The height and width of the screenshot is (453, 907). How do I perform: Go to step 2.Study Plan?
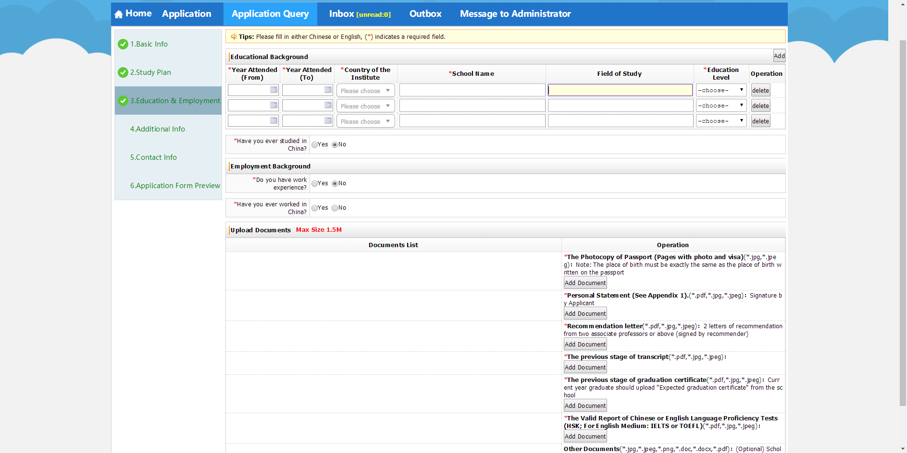[150, 72]
